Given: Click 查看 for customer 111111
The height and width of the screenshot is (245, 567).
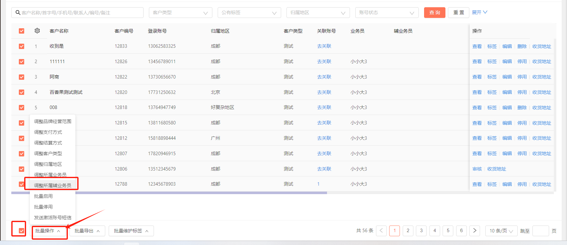Looking at the screenshot, I should coord(477,62).
